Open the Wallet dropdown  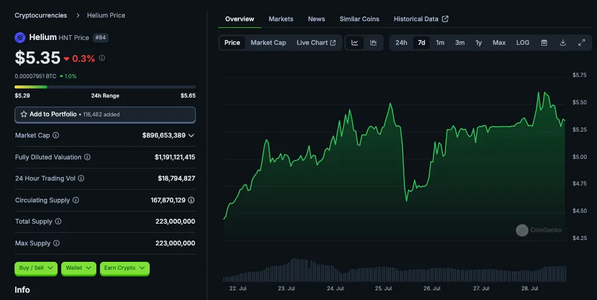click(78, 268)
